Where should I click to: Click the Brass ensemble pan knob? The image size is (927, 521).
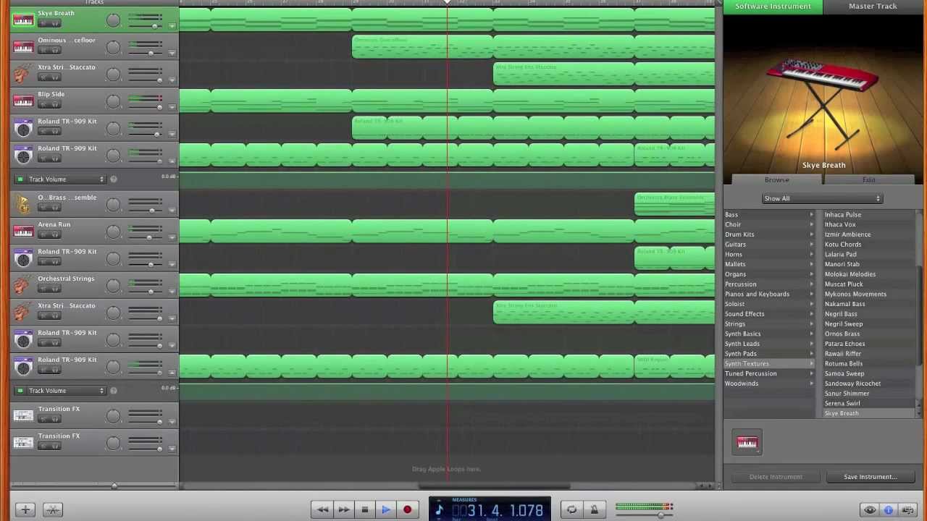click(x=113, y=205)
